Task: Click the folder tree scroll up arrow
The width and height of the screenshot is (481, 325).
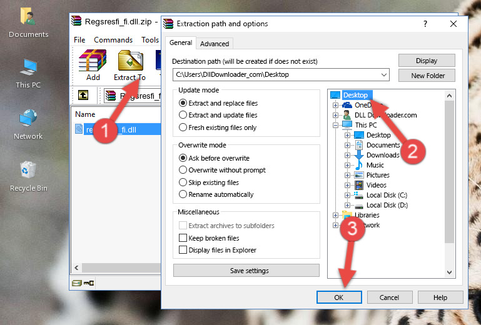Action: (x=449, y=96)
